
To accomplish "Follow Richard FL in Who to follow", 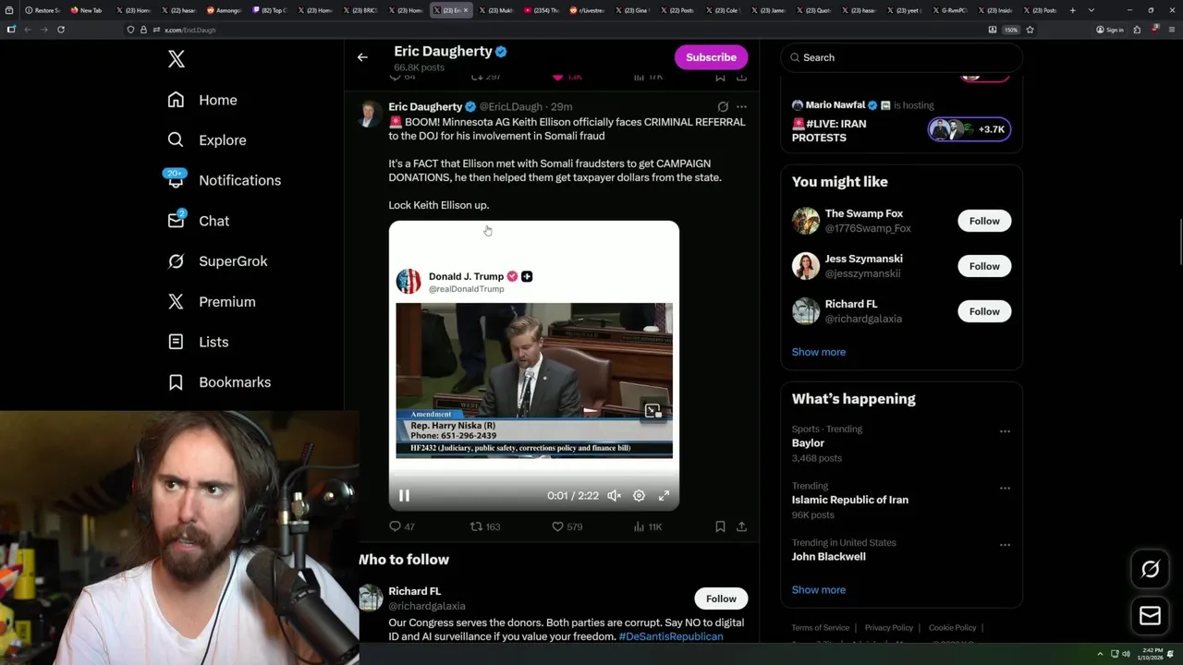I will click(721, 598).
